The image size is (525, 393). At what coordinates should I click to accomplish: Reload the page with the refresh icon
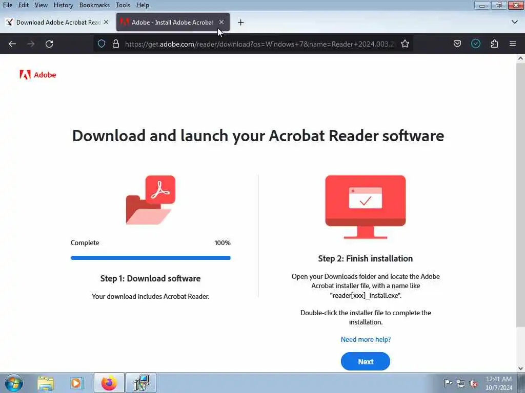pyautogui.click(x=49, y=44)
